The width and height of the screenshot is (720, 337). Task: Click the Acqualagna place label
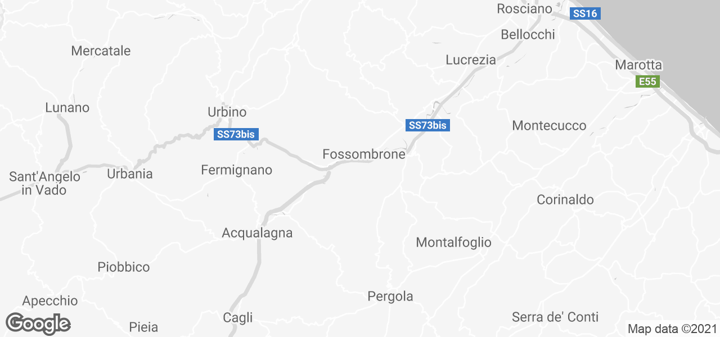click(x=257, y=233)
